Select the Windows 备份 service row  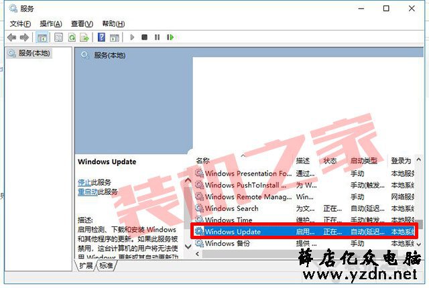tap(304, 243)
